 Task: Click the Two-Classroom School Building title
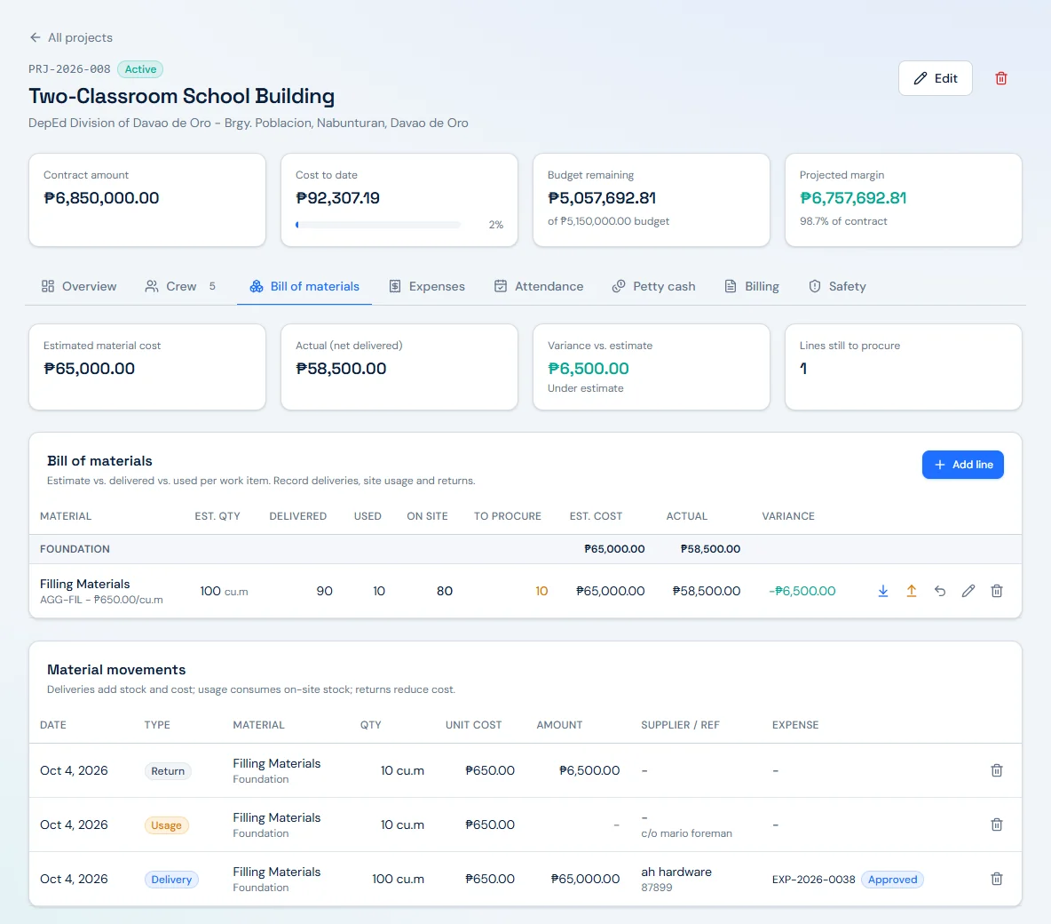pyautogui.click(x=181, y=96)
